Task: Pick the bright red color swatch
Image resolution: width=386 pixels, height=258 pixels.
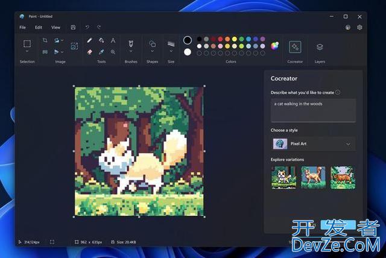Action: pos(220,39)
